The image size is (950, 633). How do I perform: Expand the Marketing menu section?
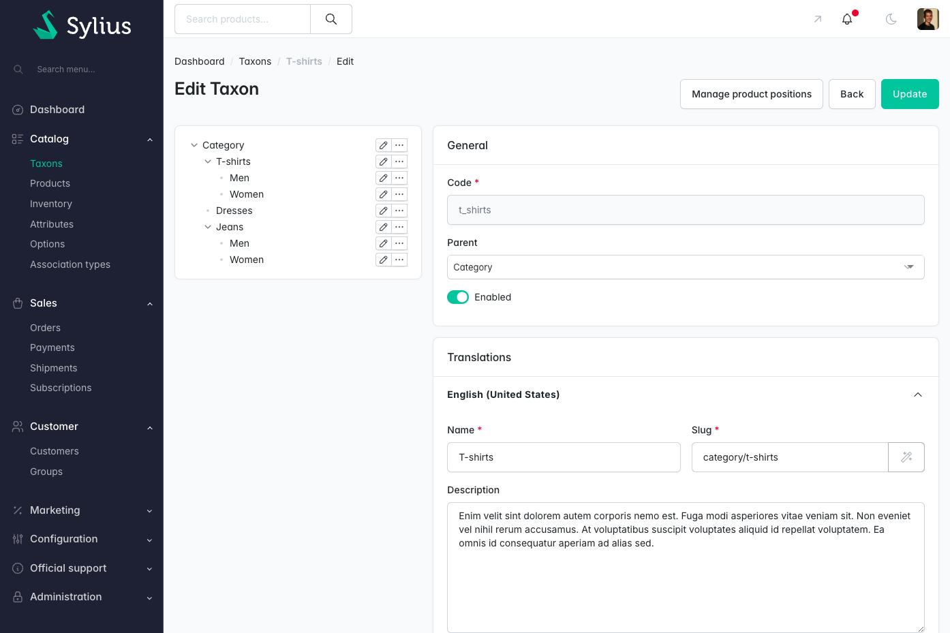(82, 510)
